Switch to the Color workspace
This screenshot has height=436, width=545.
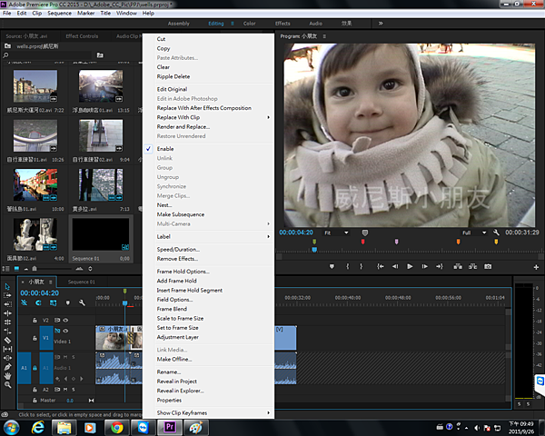[249, 24]
